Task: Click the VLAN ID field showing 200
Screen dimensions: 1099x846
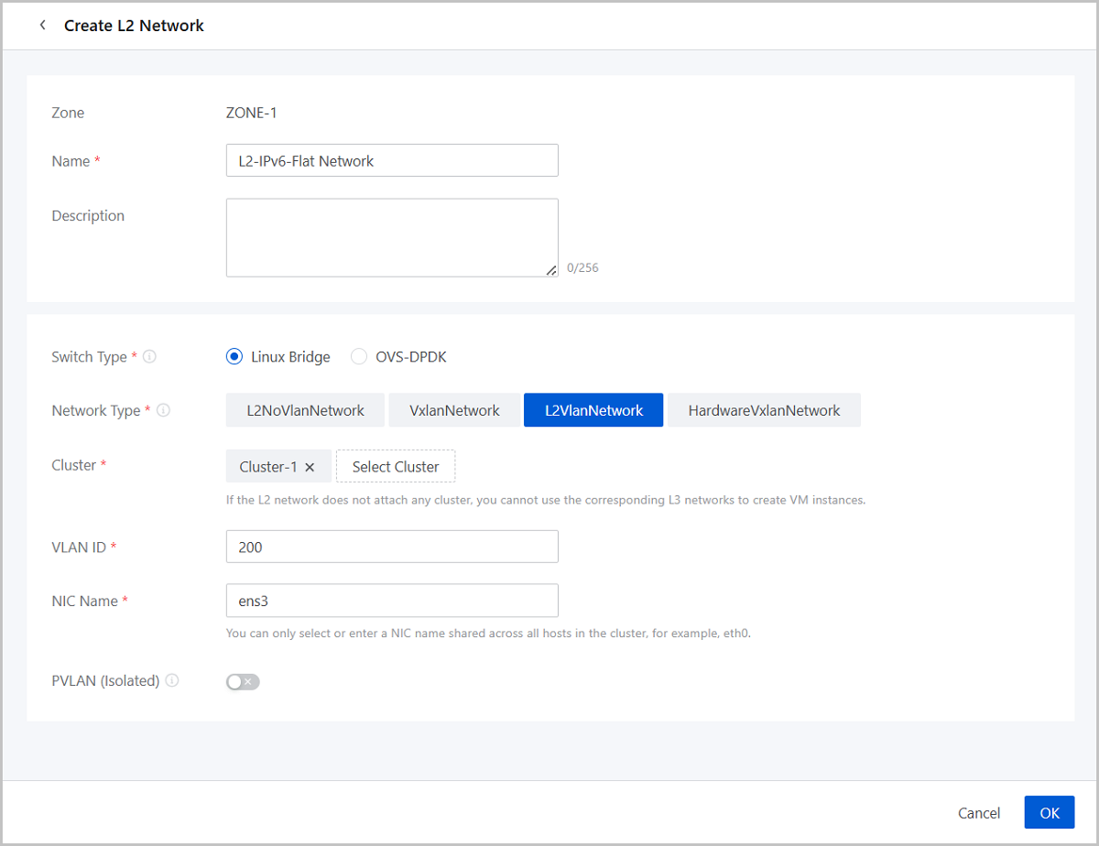Action: [x=392, y=548]
